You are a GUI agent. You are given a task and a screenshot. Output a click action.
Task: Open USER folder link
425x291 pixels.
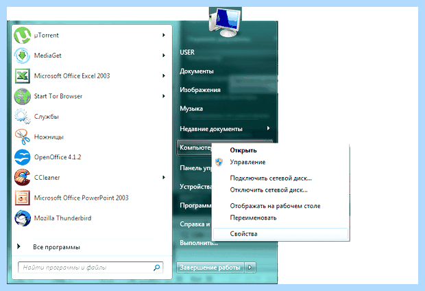pyautogui.click(x=187, y=52)
